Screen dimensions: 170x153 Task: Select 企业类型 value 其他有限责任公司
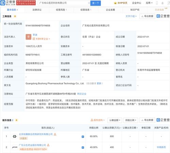coord(35,63)
